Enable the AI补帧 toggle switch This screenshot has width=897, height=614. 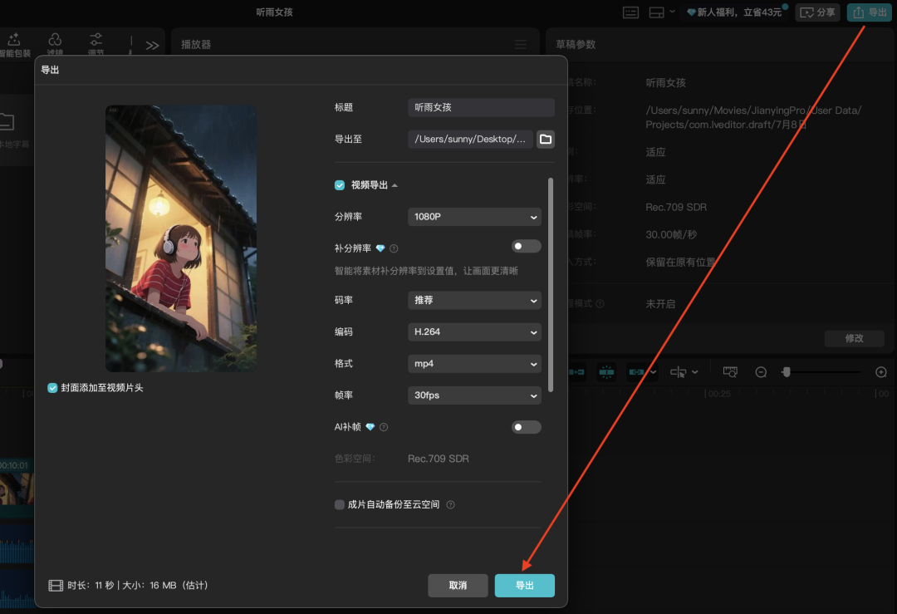point(526,427)
